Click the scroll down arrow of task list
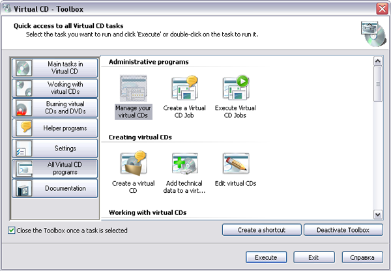The image size is (391, 271). (378, 214)
